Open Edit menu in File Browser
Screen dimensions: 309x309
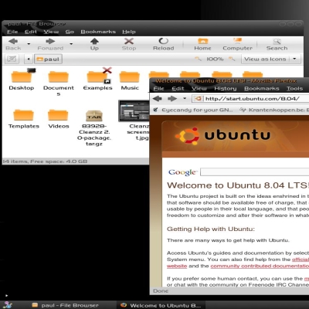tap(31, 32)
